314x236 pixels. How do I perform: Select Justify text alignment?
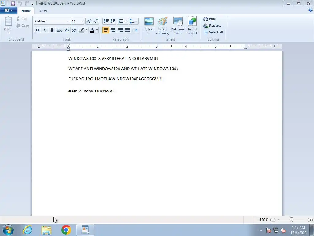(128, 30)
